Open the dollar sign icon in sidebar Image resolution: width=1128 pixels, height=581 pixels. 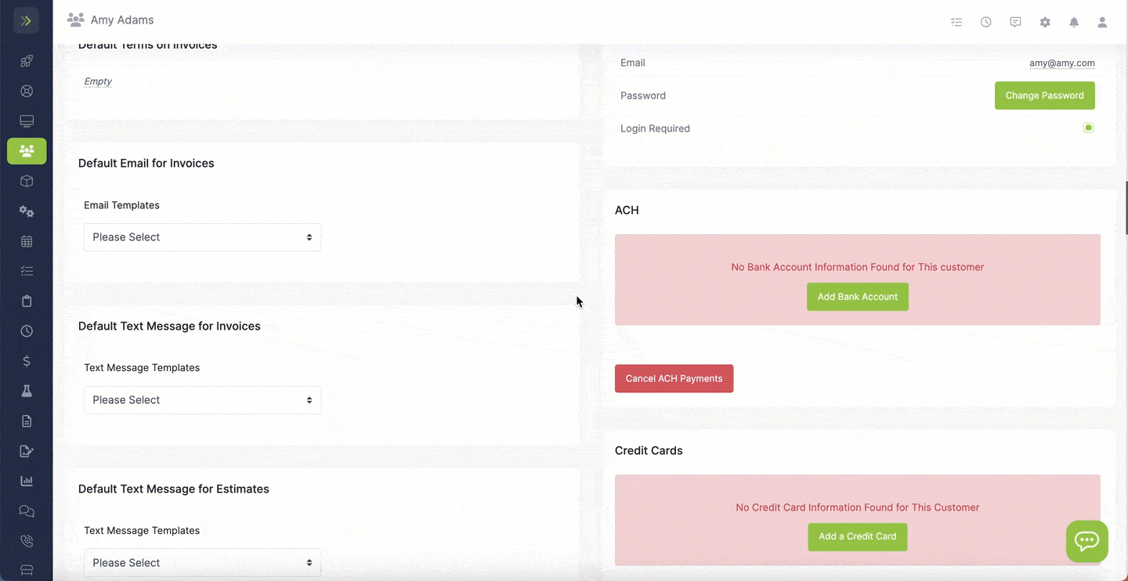click(x=27, y=361)
